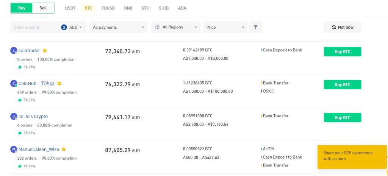Screen dimensions: 388x176
Task: Open the All Regions dropdown
Action: tap(175, 27)
